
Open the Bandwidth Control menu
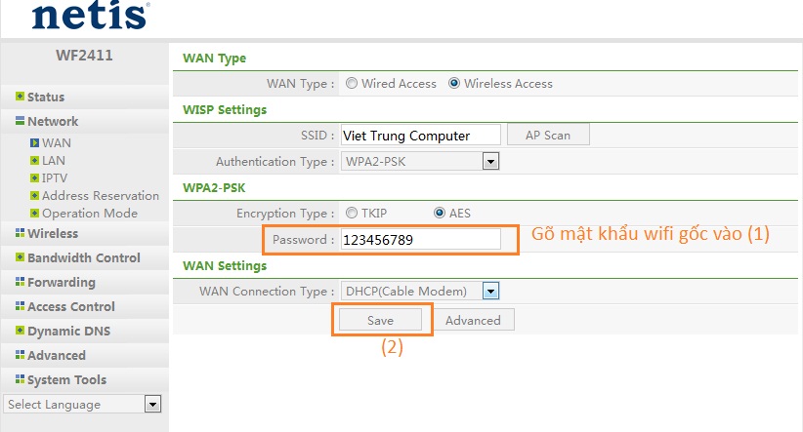[83, 257]
